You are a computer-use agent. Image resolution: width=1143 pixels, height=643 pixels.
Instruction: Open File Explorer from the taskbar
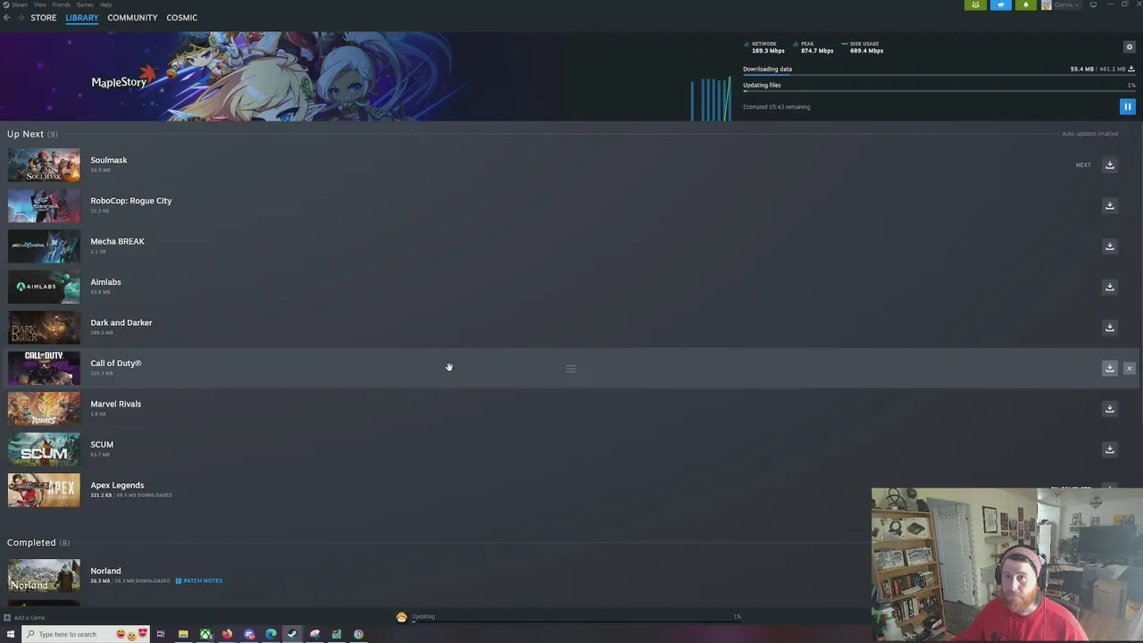(183, 634)
